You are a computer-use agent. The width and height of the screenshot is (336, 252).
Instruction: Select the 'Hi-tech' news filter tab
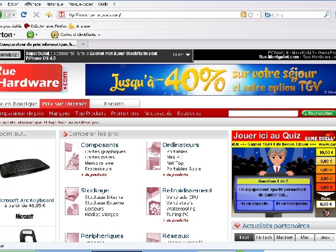tap(264, 238)
